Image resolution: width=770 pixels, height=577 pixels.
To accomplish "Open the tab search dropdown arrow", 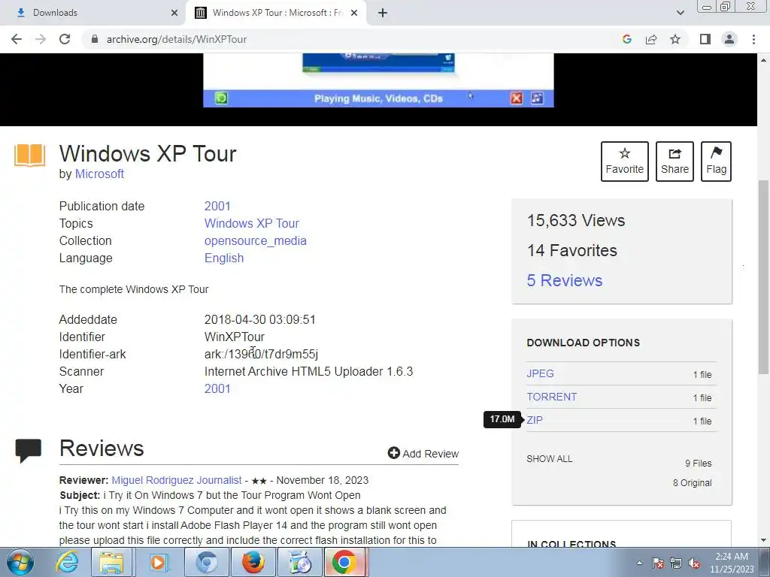I will [x=680, y=13].
